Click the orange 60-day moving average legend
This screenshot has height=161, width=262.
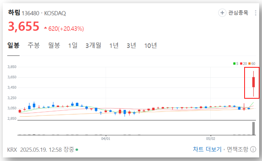[x=252, y=64]
